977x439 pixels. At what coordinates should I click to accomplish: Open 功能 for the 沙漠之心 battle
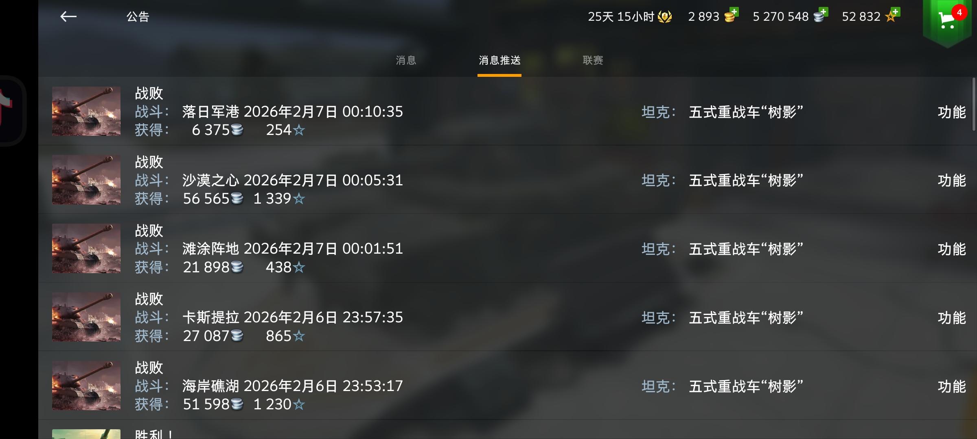coord(951,180)
